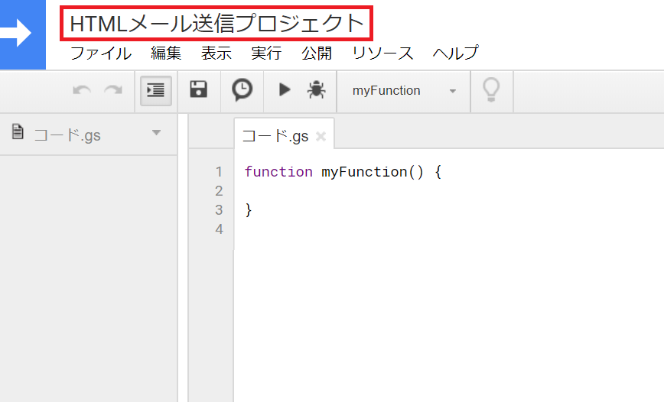Screen dimensions: 664x402
Task: Click line number 4 in gutter
Action: (219, 229)
